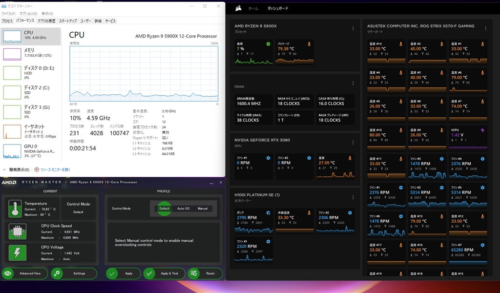Click the thermometer icon on パッケージ 79.38 °C tile
500x293 pixels.
[309, 44]
